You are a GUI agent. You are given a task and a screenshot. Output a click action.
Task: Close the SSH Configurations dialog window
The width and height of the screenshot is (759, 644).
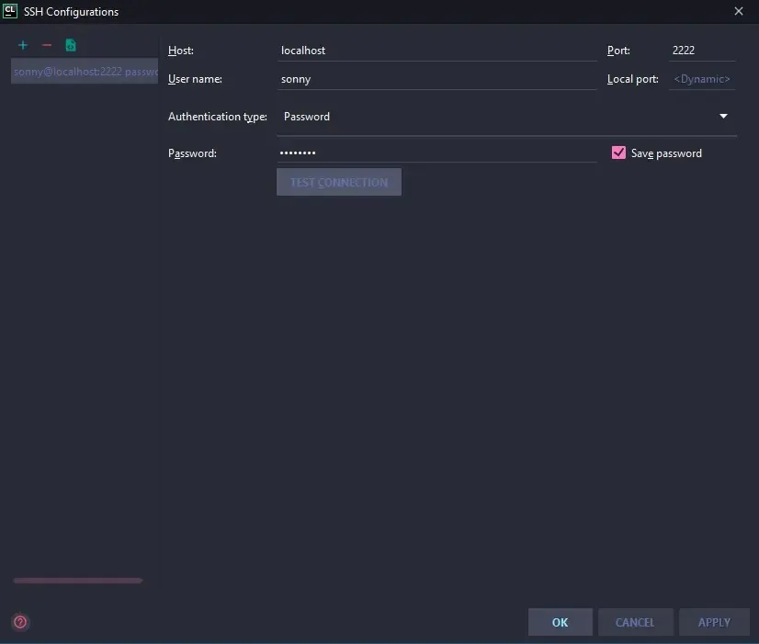[739, 12]
